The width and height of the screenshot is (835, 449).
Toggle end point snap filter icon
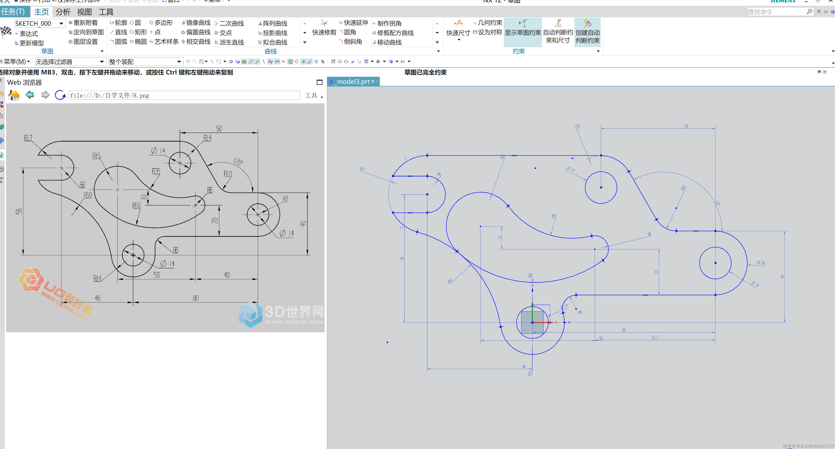tap(251, 62)
